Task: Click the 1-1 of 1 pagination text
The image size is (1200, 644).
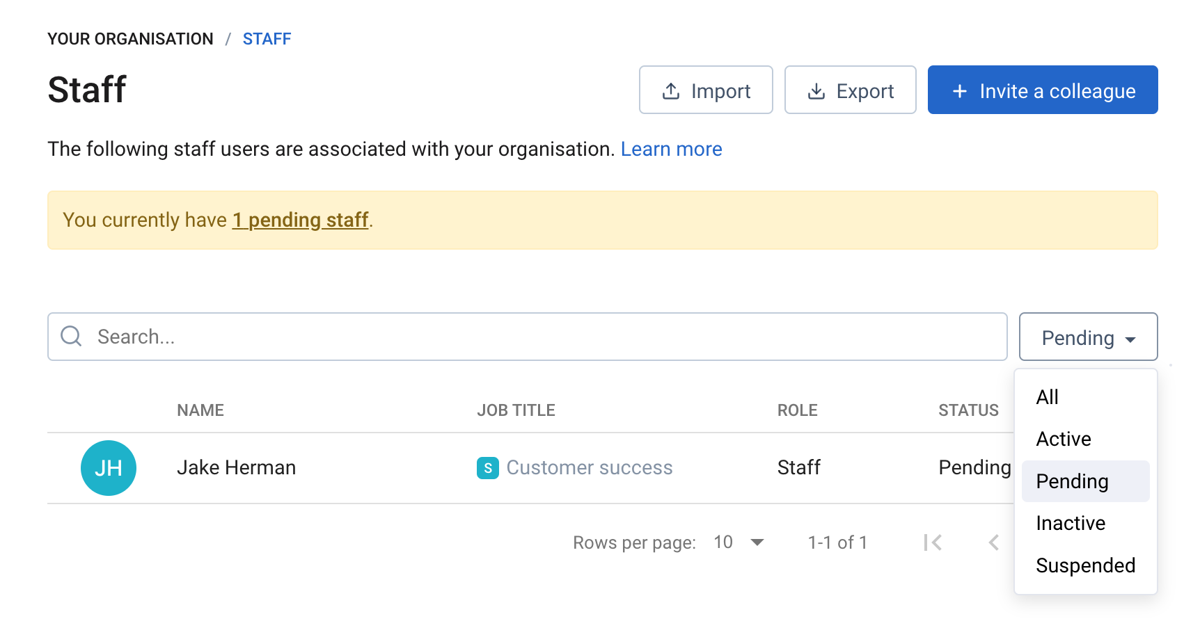Action: tap(837, 542)
